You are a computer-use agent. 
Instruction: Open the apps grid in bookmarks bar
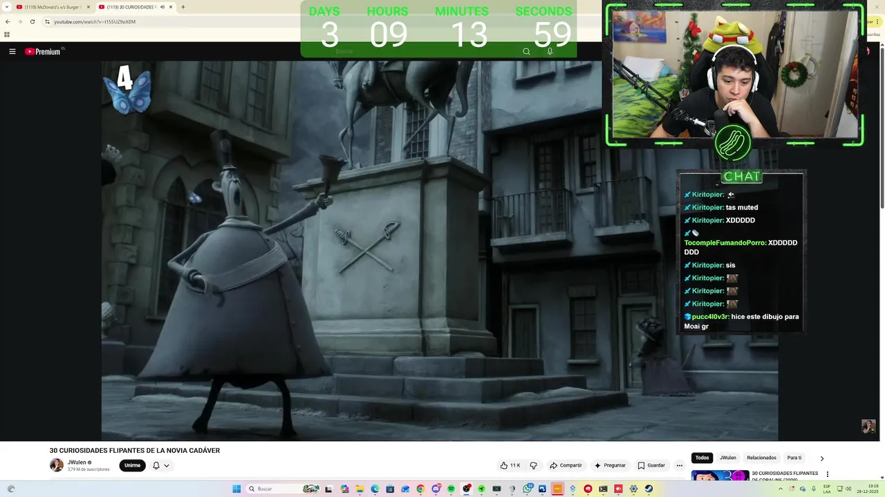click(x=7, y=35)
